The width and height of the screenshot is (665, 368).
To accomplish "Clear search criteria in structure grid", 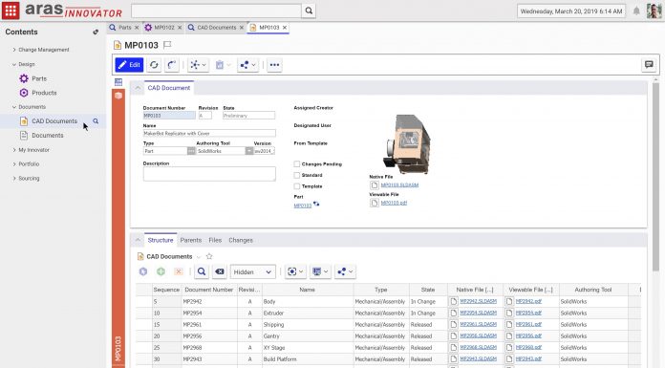I will click(219, 271).
